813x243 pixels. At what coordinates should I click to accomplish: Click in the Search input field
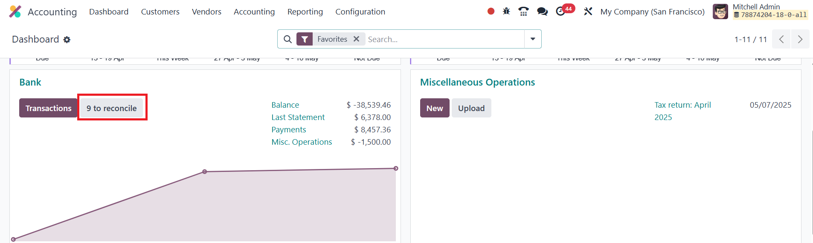[444, 39]
